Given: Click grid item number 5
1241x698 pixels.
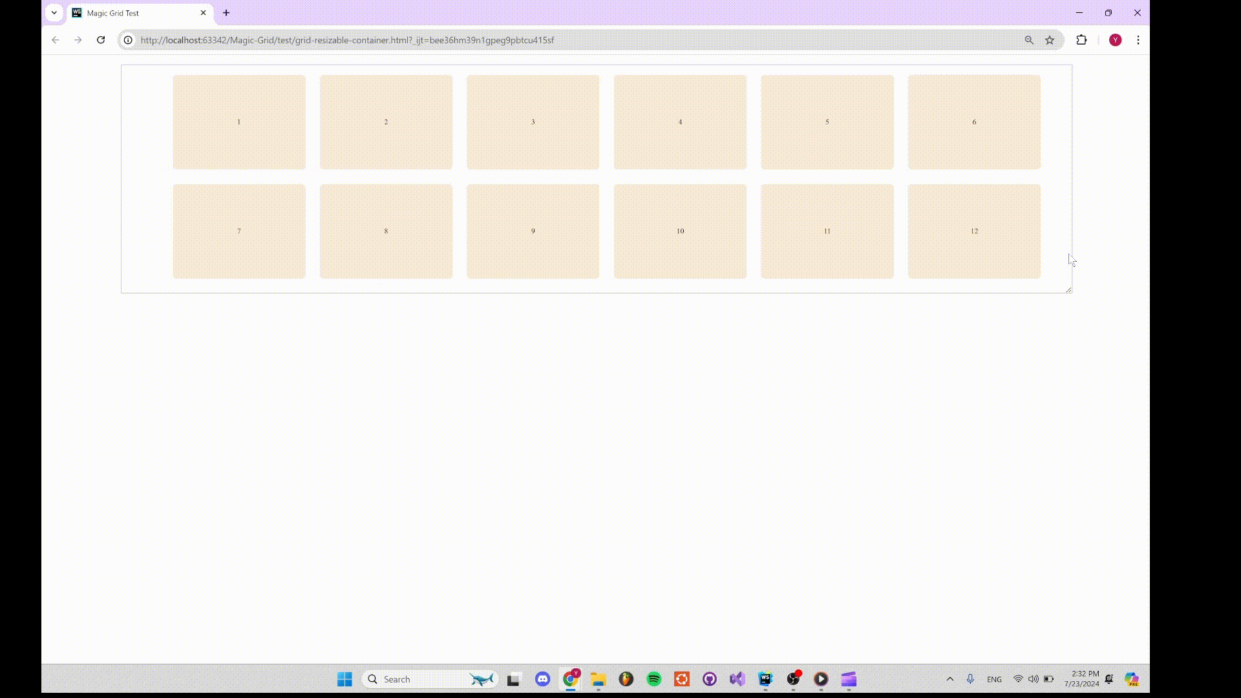Looking at the screenshot, I should point(827,122).
